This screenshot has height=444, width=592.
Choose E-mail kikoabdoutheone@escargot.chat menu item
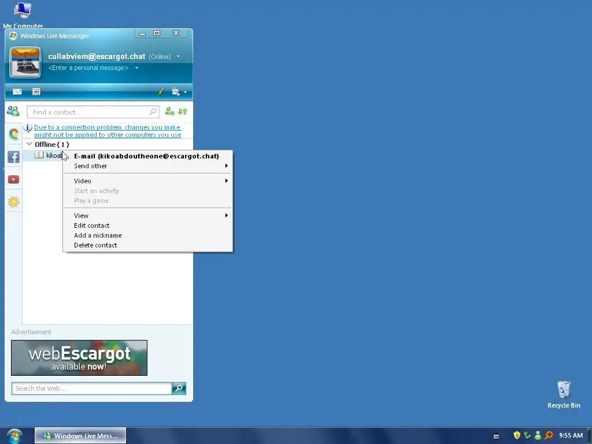(x=146, y=156)
